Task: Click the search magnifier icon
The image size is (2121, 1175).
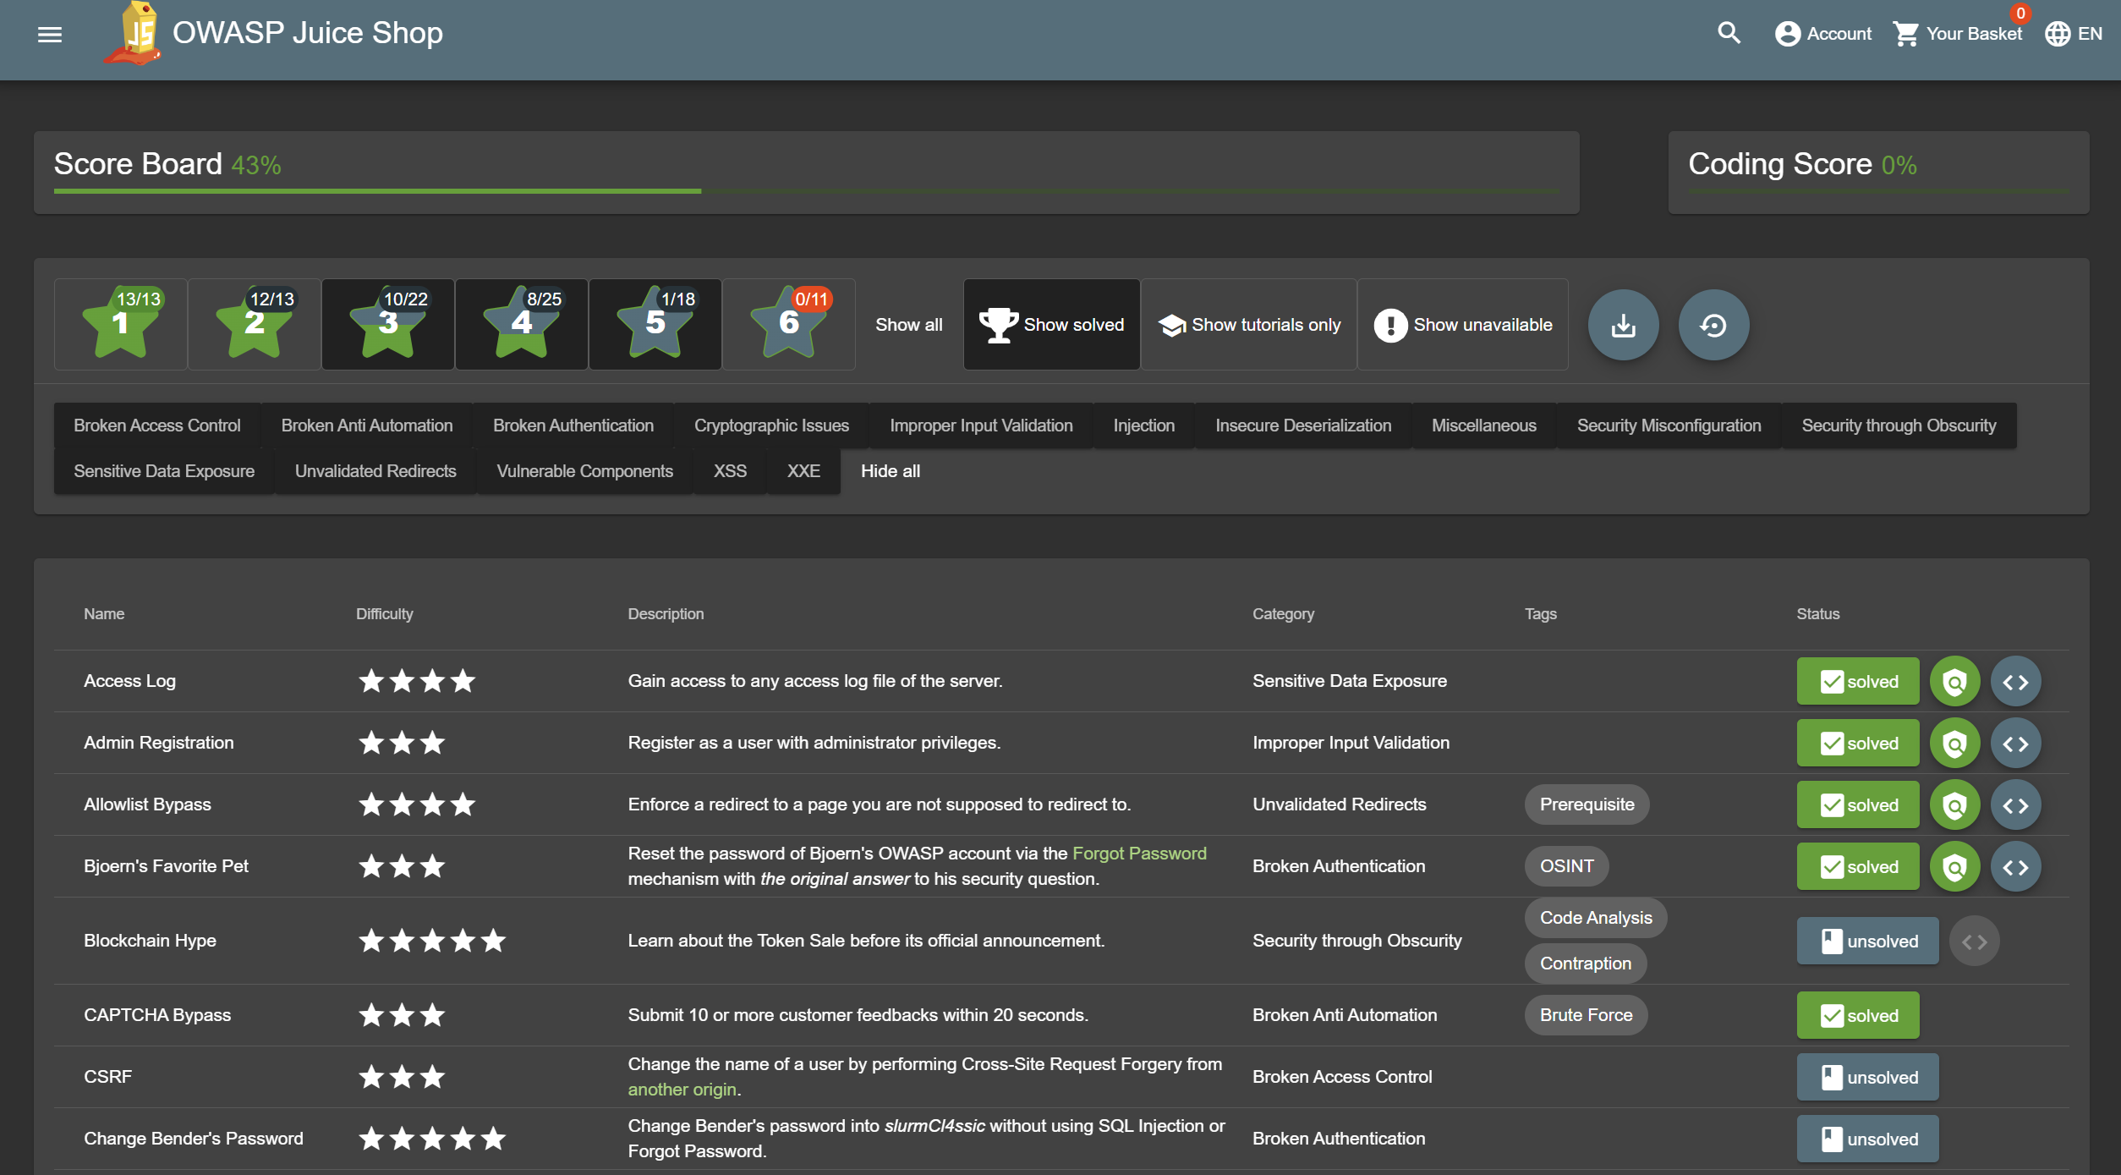Action: click(1729, 34)
